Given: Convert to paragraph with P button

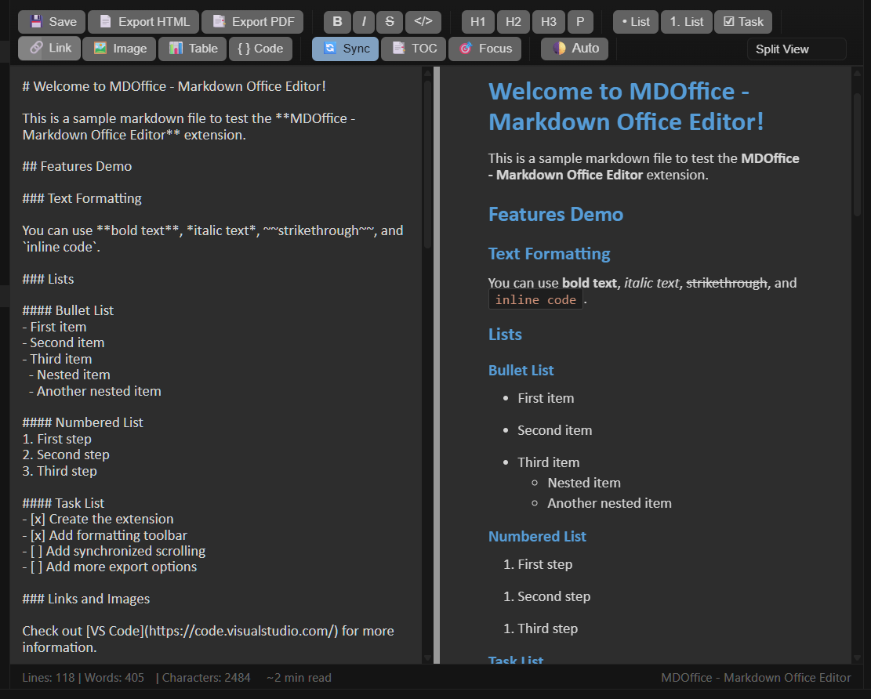Looking at the screenshot, I should [580, 22].
